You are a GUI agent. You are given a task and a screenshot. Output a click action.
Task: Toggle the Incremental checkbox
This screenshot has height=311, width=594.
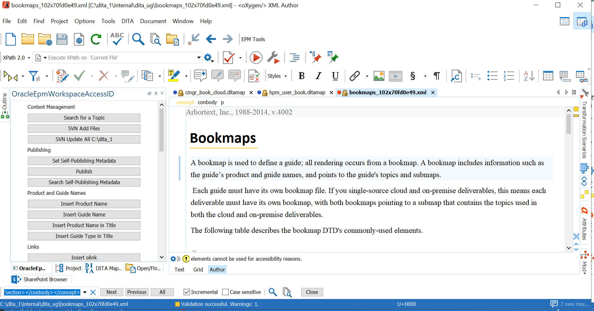click(187, 292)
